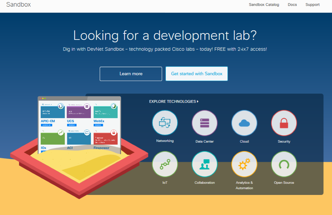Click the Looking for a development lab heading
332x215 pixels.
pos(165,35)
